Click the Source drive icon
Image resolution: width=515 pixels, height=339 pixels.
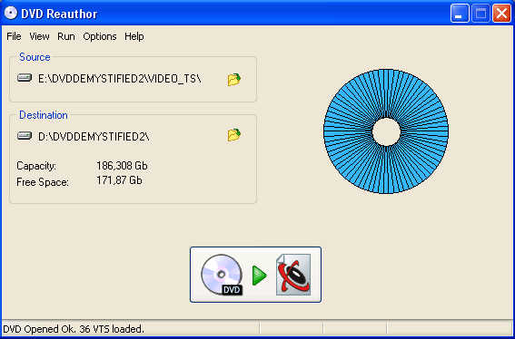25,78
